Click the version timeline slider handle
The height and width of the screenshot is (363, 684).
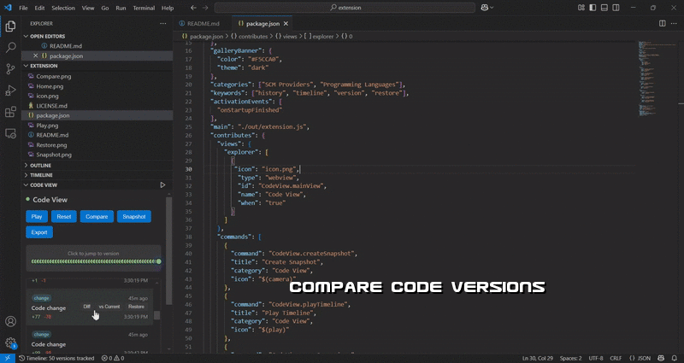pos(159,261)
